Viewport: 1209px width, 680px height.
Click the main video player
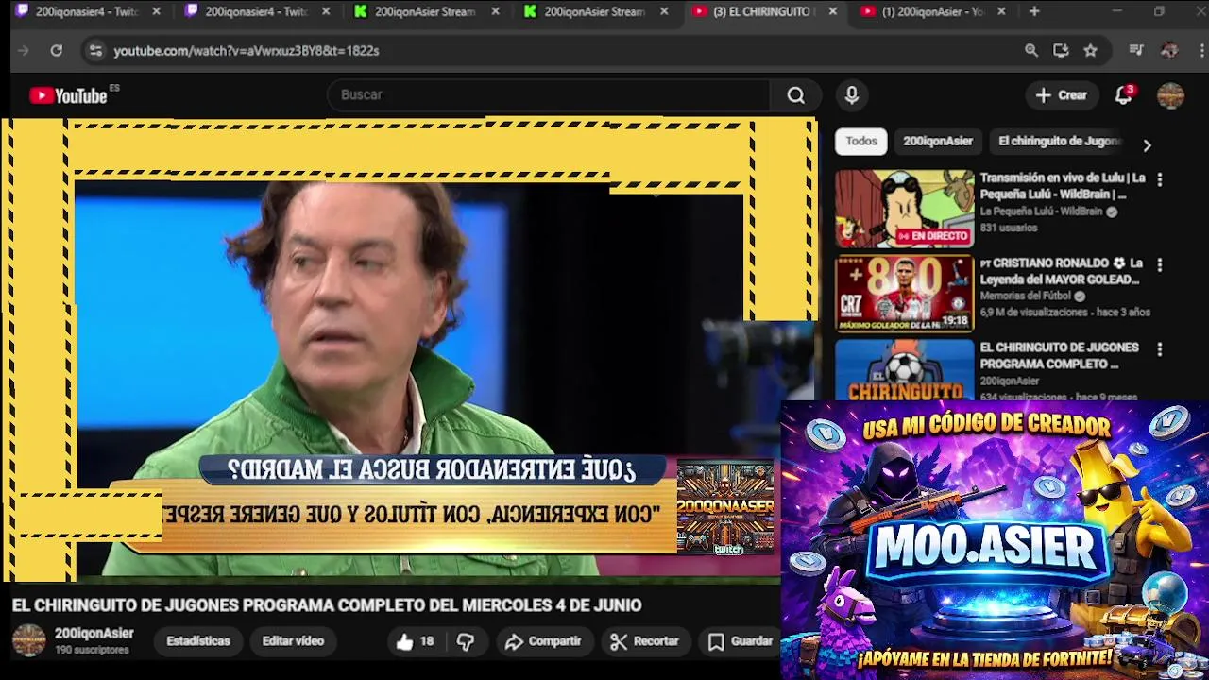(408, 349)
